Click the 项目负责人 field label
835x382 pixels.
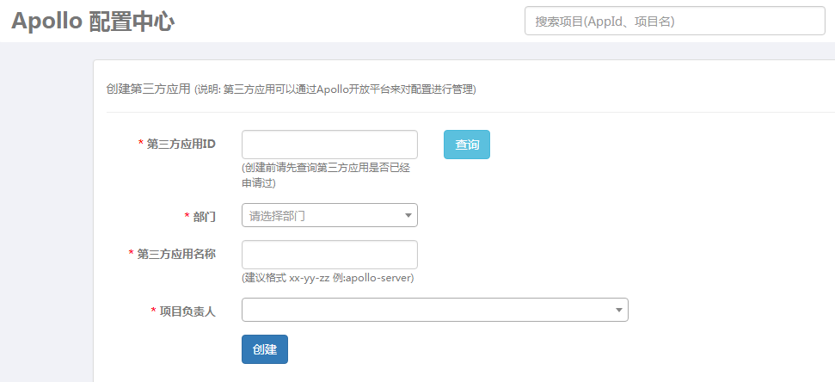[x=187, y=311]
